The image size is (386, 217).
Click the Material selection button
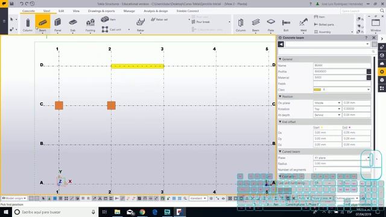pos(369,78)
